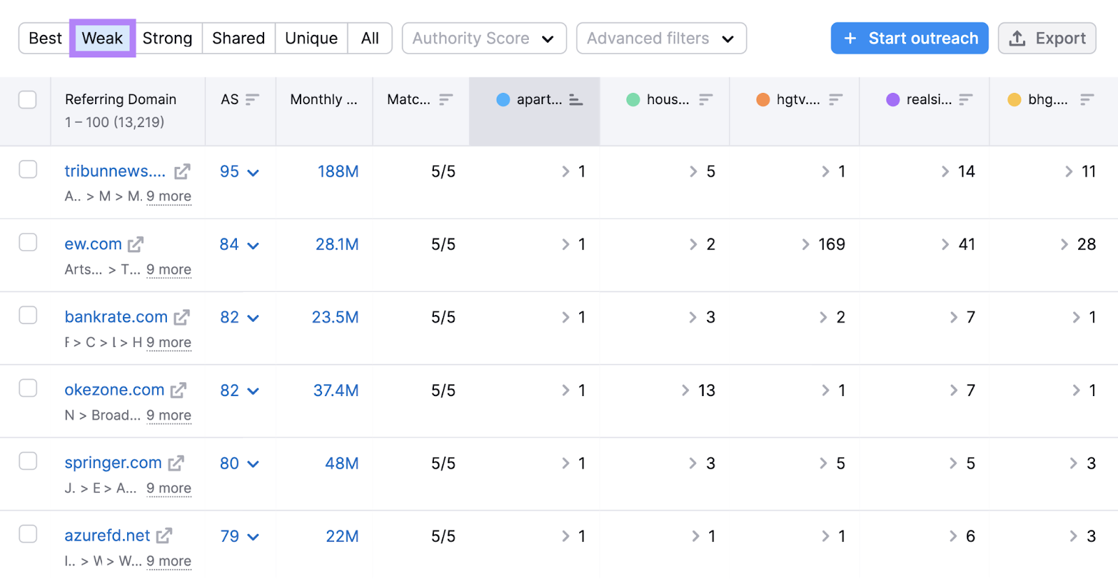Check the azurefd.net row checkbox
The width and height of the screenshot is (1118, 579).
28,534
